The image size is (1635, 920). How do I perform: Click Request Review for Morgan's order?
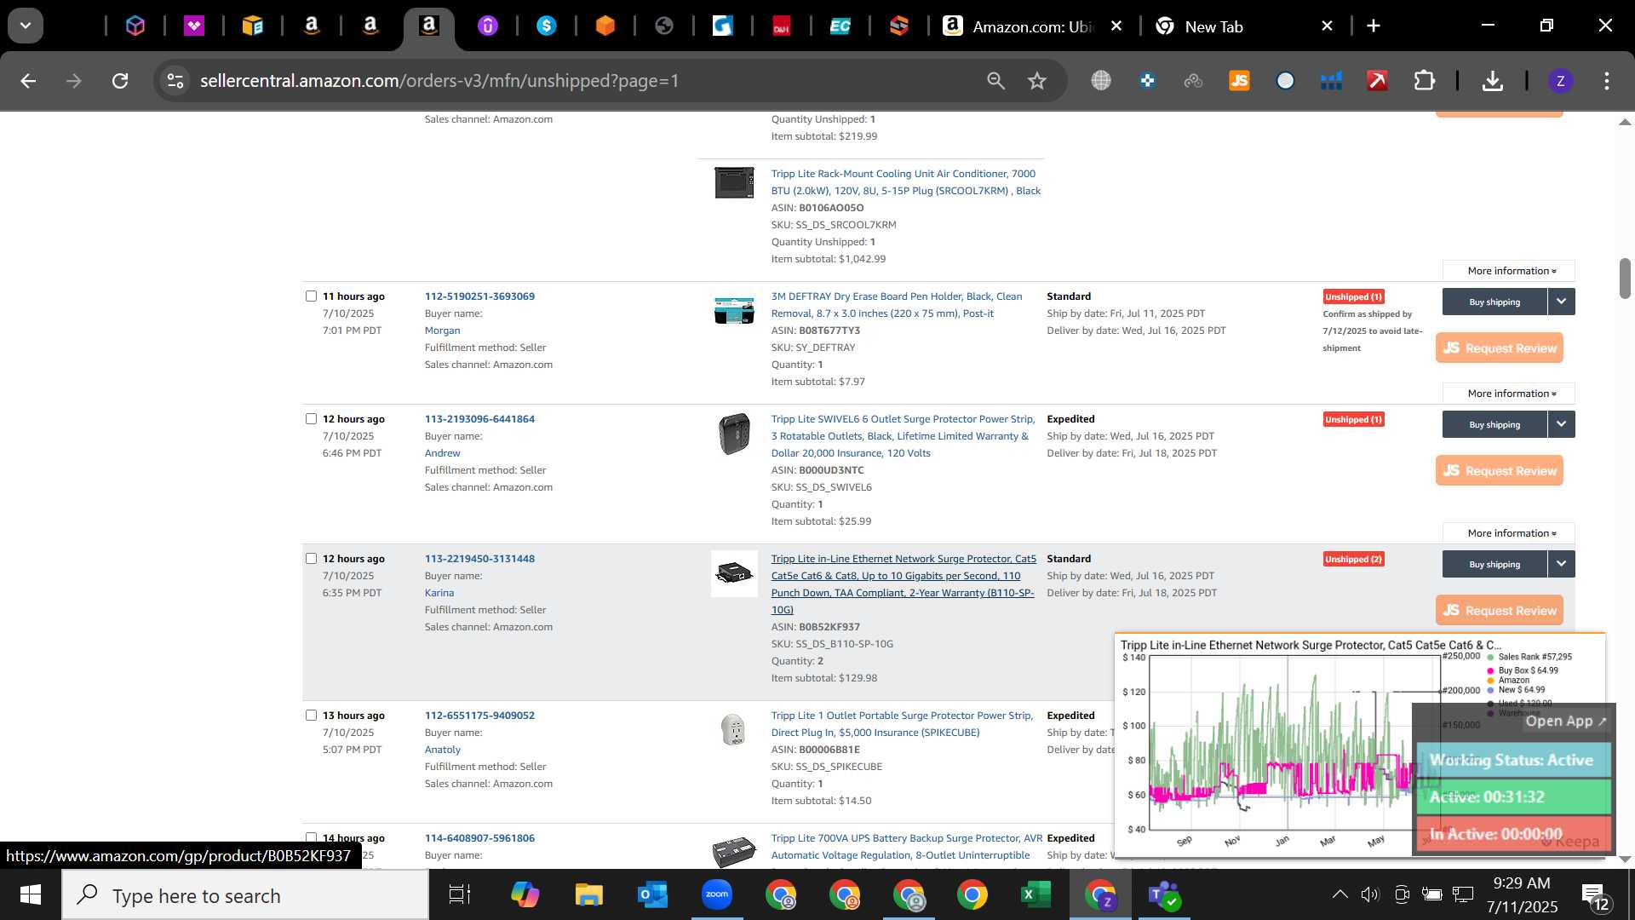(x=1500, y=348)
